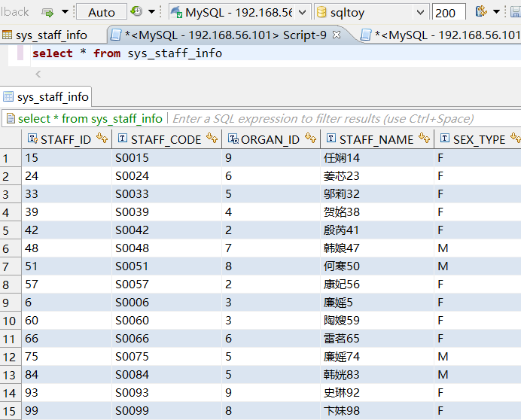Select the cell containing S0048

(x=133, y=248)
